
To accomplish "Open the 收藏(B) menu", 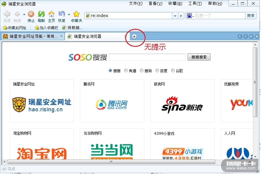I will coord(175,4).
